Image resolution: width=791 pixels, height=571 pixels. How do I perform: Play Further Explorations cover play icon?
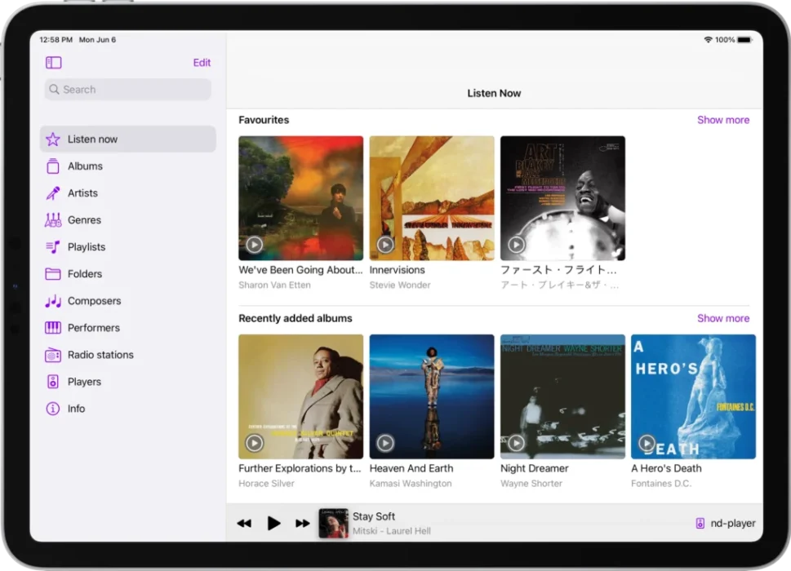(254, 443)
